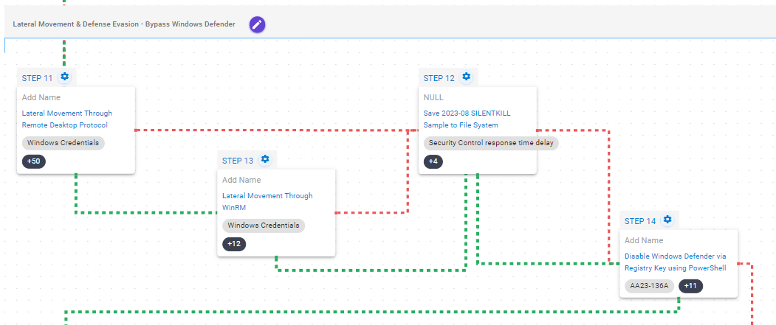776x325 pixels.
Task: Open Lateral Movement Through Remote Desktop Protocol link
Action: click(x=67, y=119)
